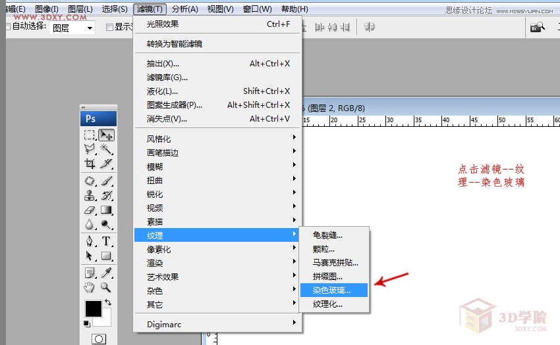
Task: Open Adobe Bridge from options bar
Action: (537, 28)
